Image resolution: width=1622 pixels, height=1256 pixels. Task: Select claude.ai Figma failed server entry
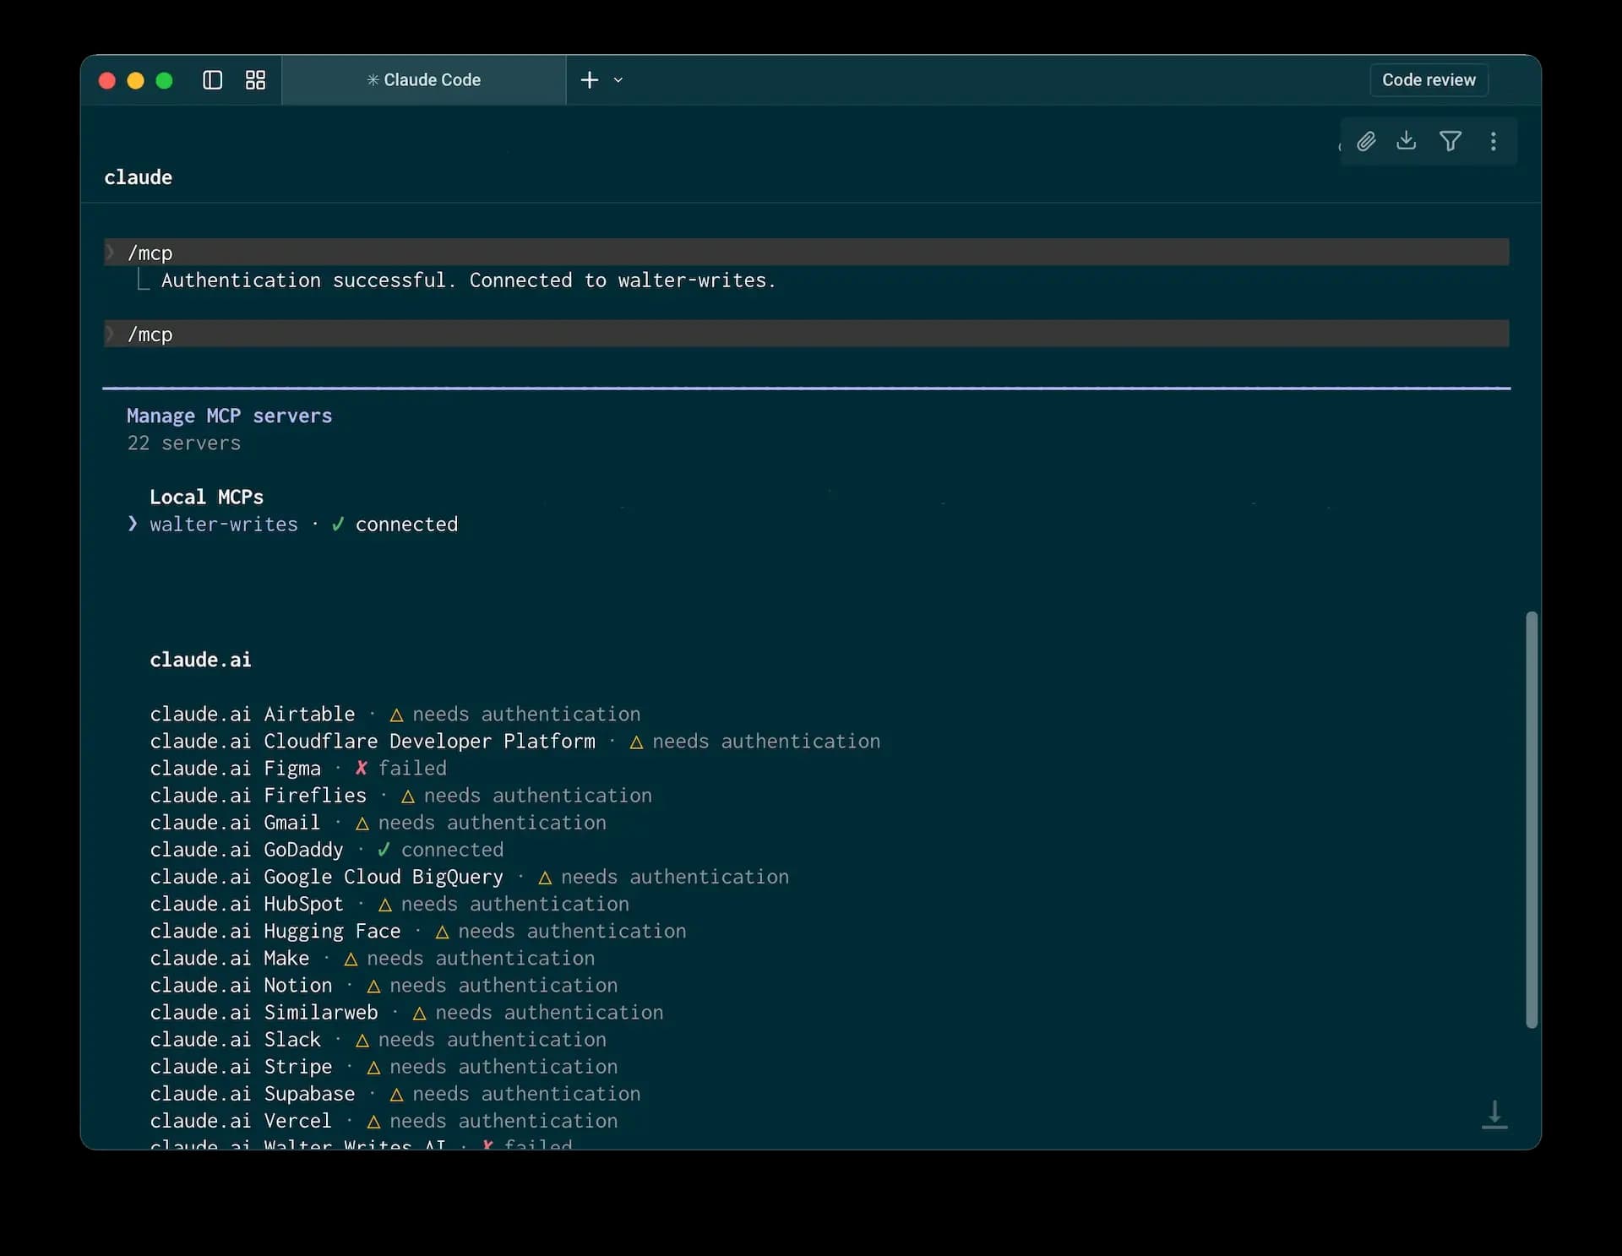coord(298,769)
